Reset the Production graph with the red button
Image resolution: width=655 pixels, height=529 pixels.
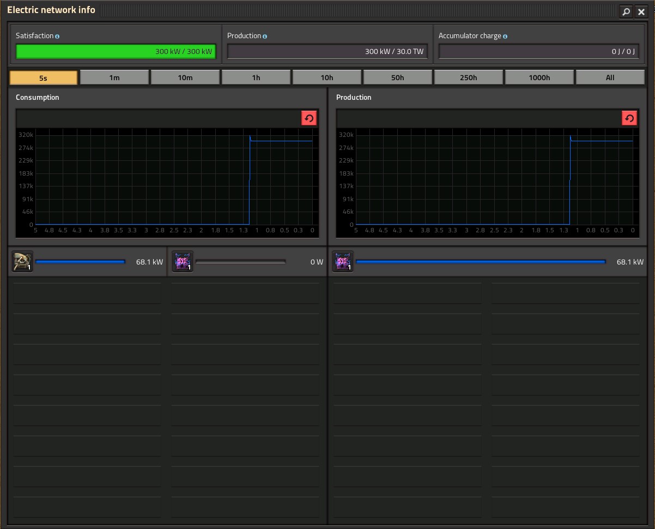[629, 118]
